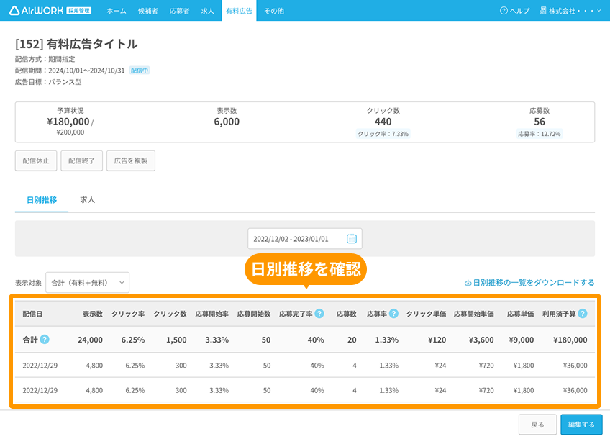Click the 配信終了 button

pos(82,160)
